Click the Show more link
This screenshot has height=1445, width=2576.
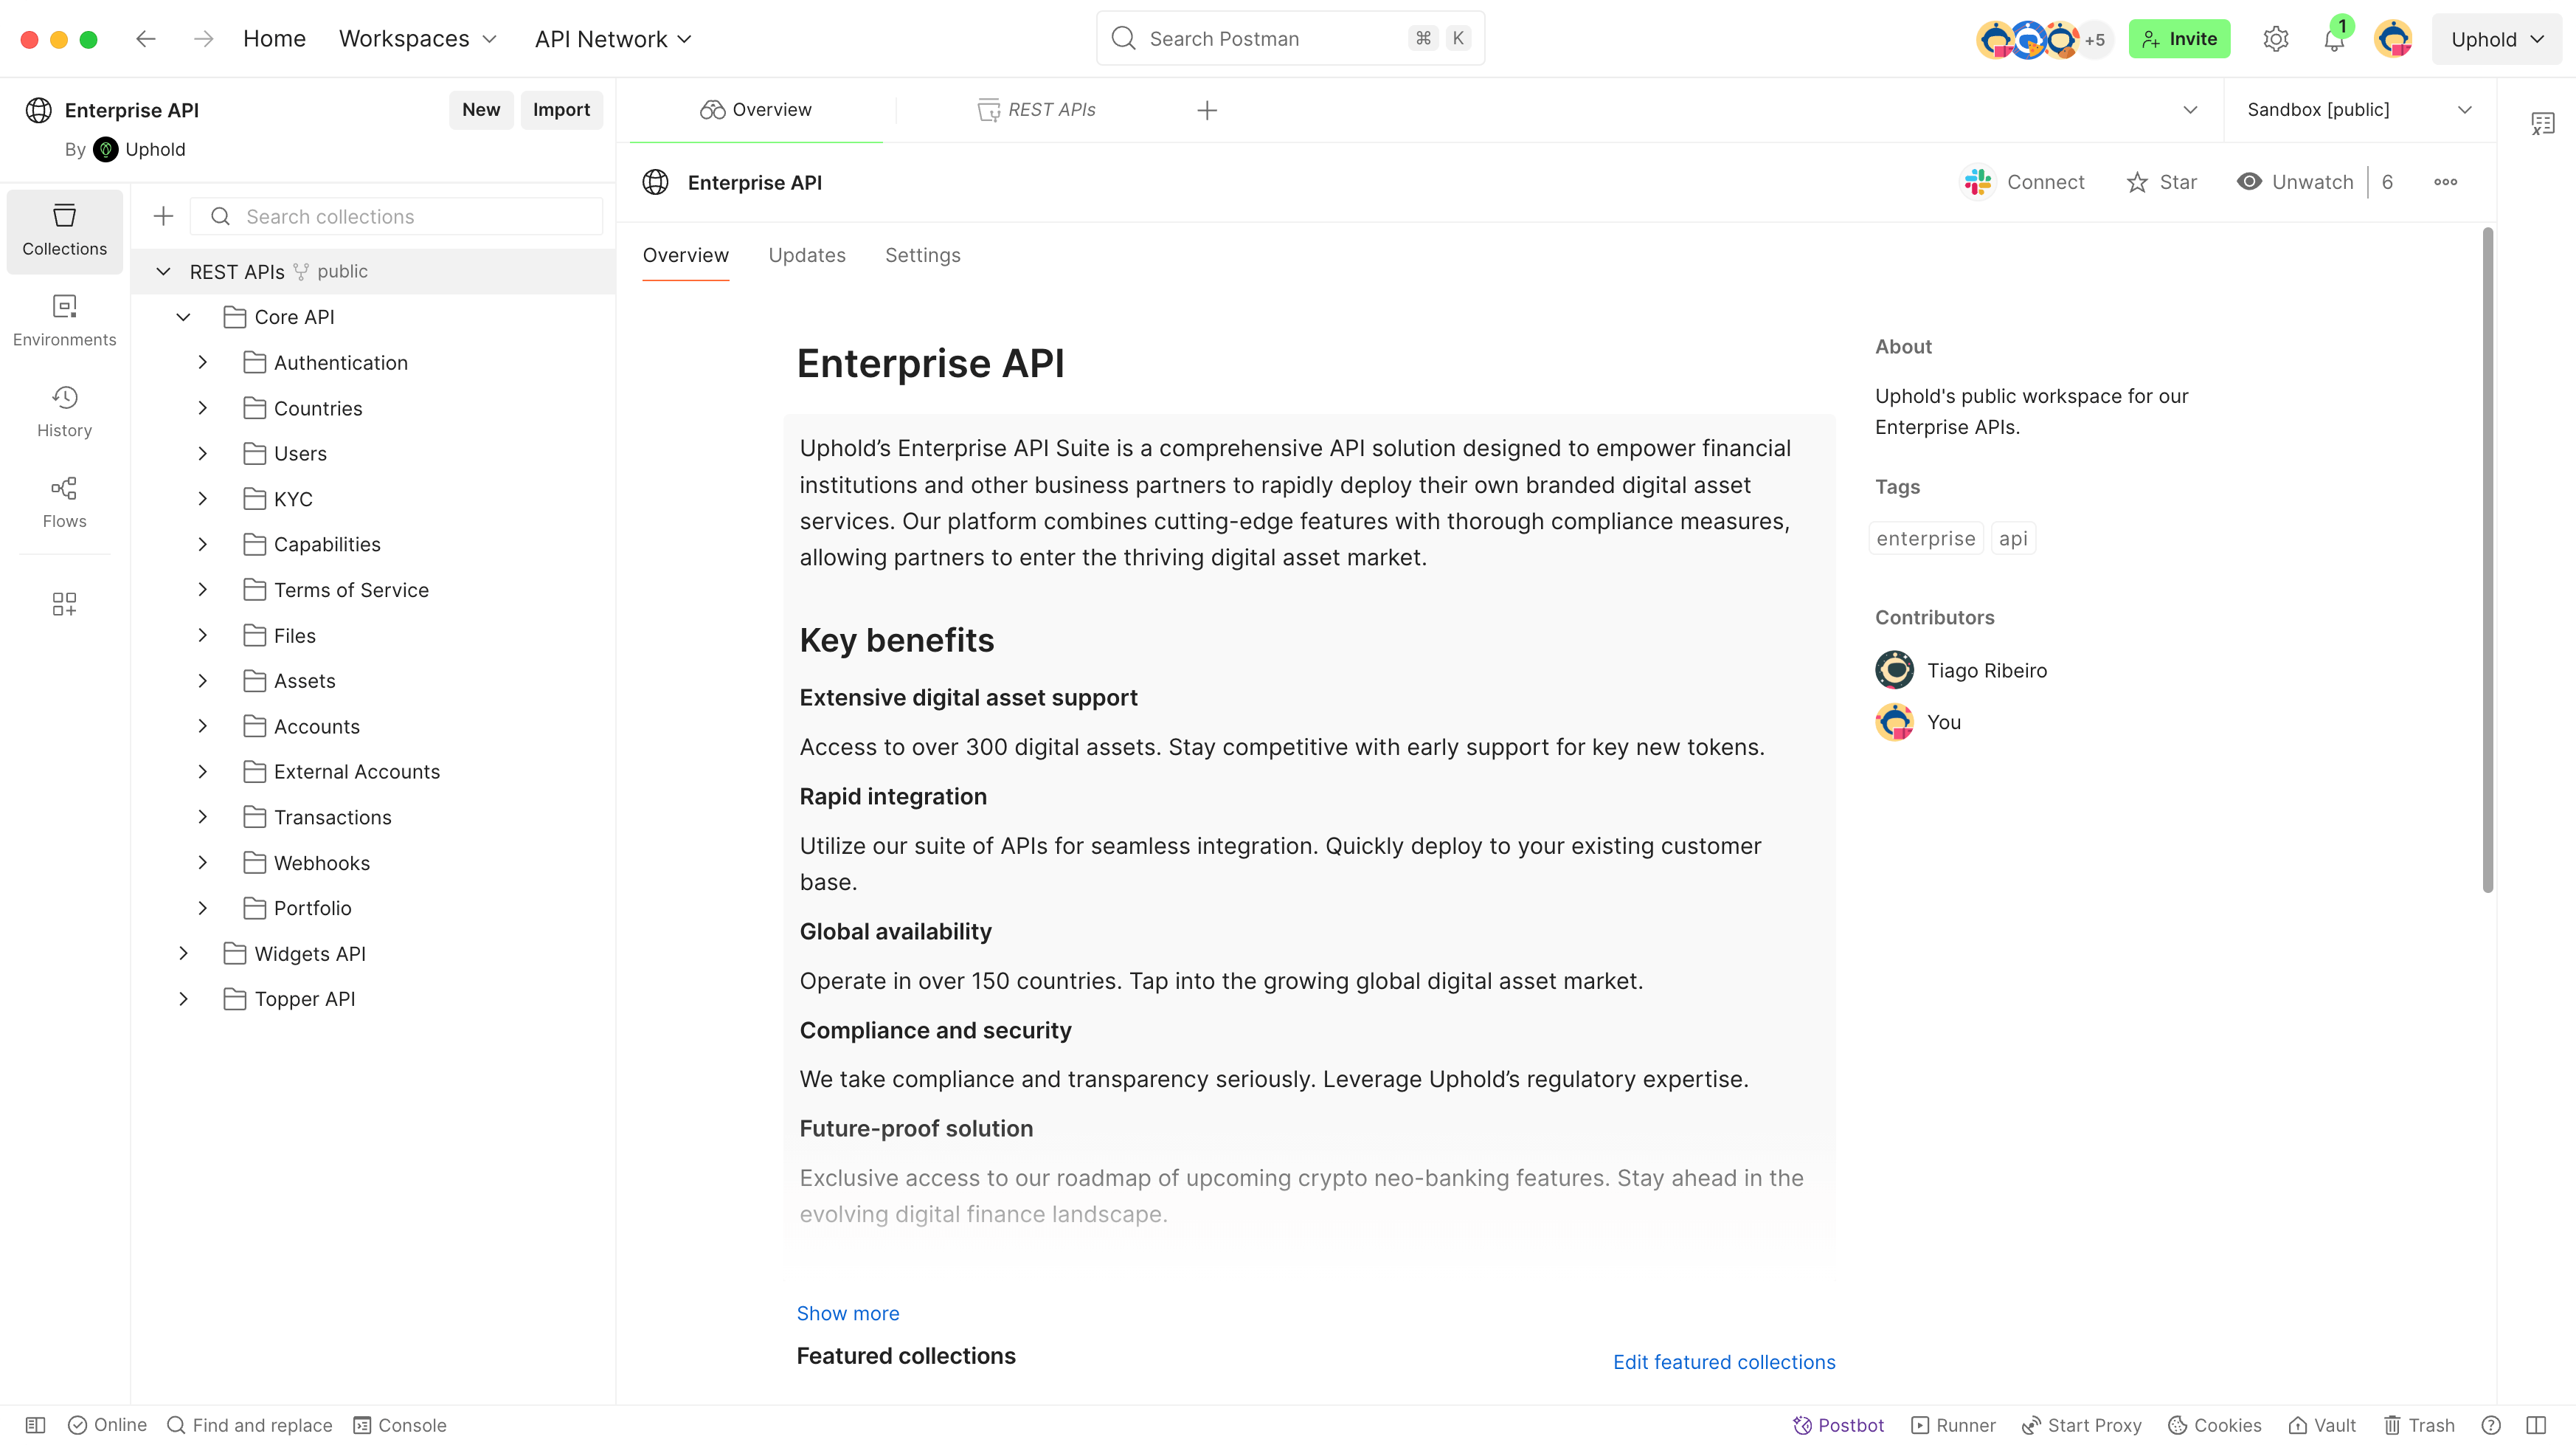(847, 1313)
